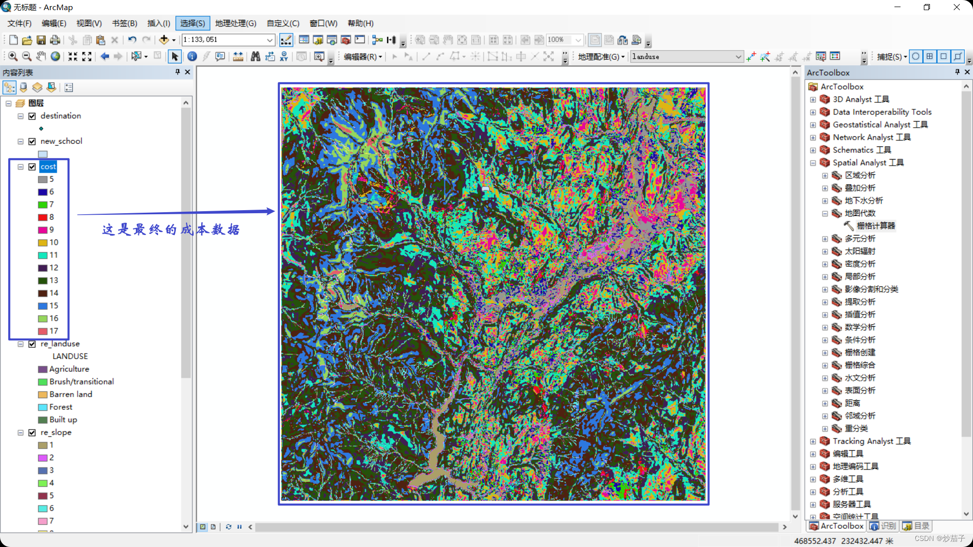Open the 编辑器(R) dropdown button

pyautogui.click(x=363, y=57)
